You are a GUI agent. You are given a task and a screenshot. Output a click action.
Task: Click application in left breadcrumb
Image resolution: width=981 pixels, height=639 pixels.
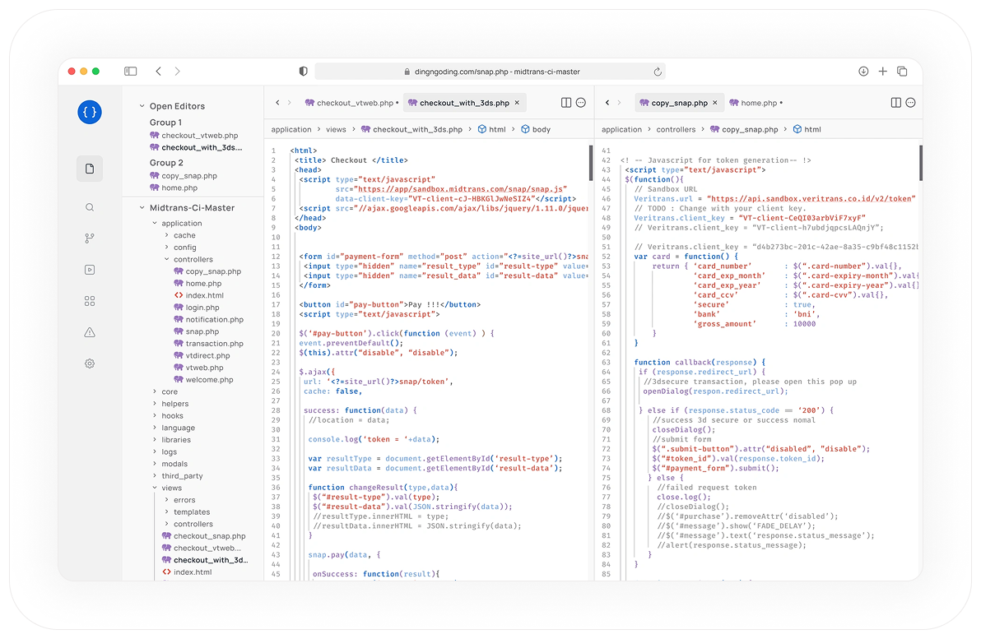pos(291,129)
